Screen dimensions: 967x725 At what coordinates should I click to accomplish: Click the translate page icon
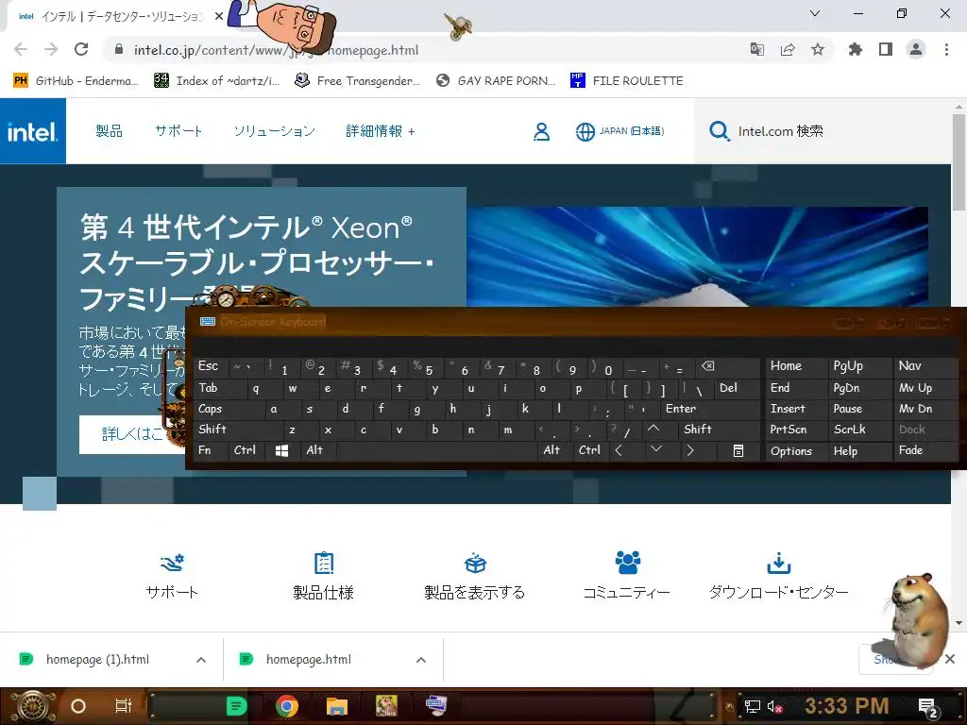click(756, 49)
